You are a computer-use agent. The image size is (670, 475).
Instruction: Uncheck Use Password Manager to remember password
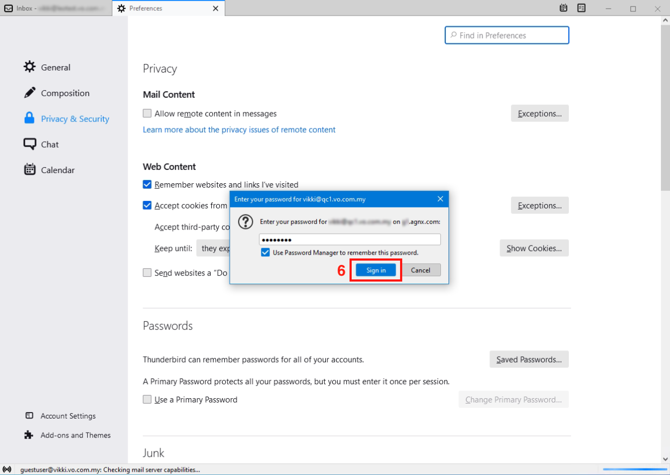[265, 253]
